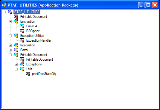Click the PrintableDocument subpackage icon
The image size is (160, 110).
point(16,55)
